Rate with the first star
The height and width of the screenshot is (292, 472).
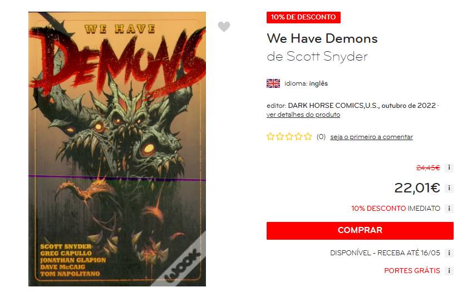271,137
